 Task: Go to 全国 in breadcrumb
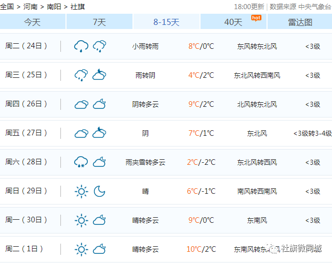click(7, 7)
